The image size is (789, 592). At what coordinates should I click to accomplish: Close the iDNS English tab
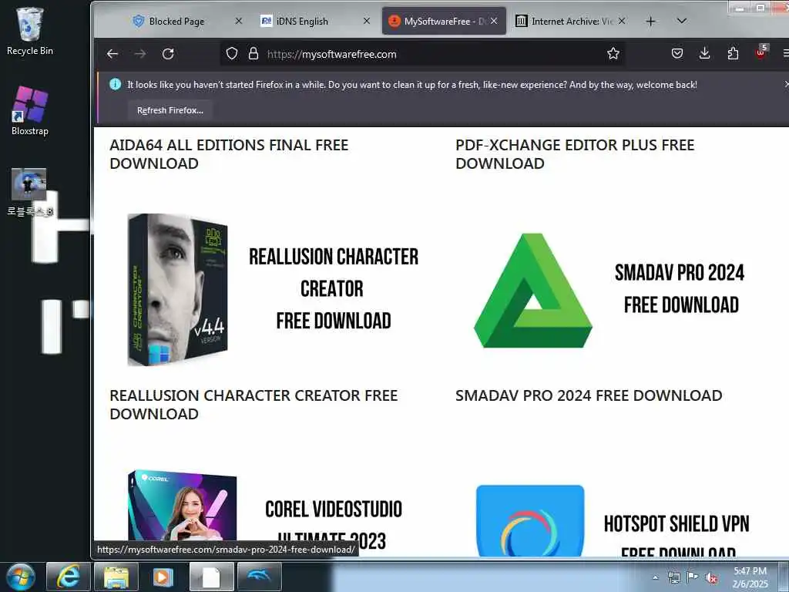[367, 21]
